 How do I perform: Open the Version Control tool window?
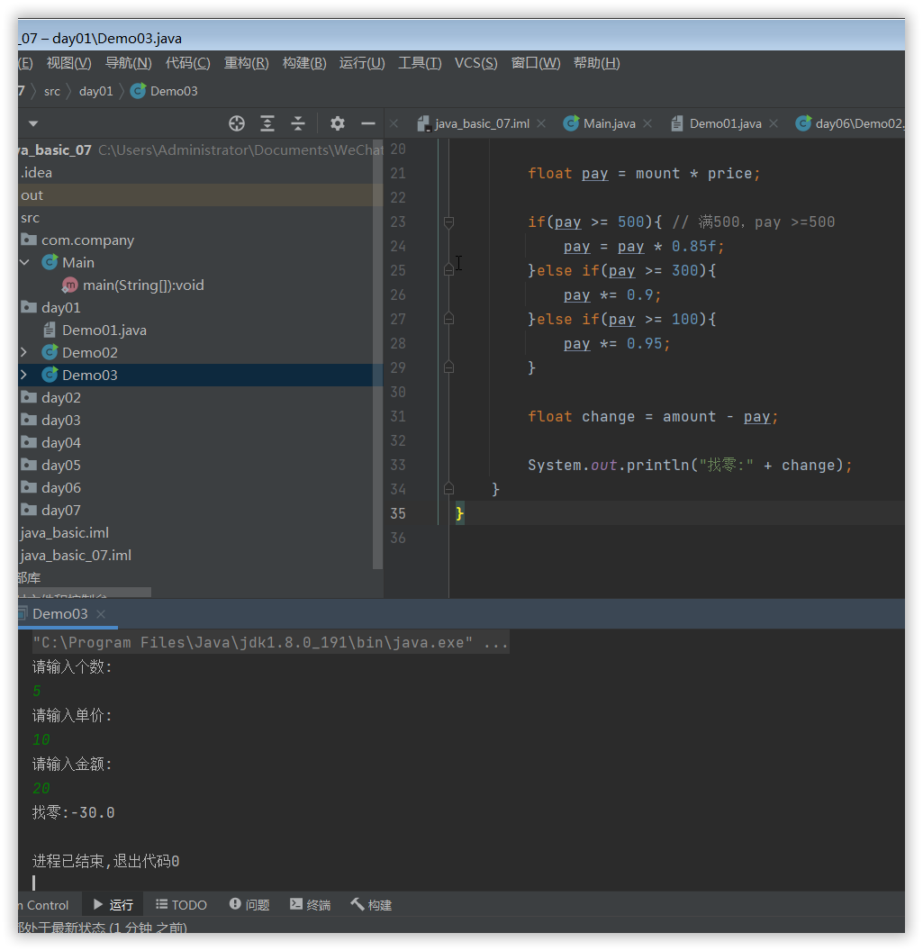43,905
